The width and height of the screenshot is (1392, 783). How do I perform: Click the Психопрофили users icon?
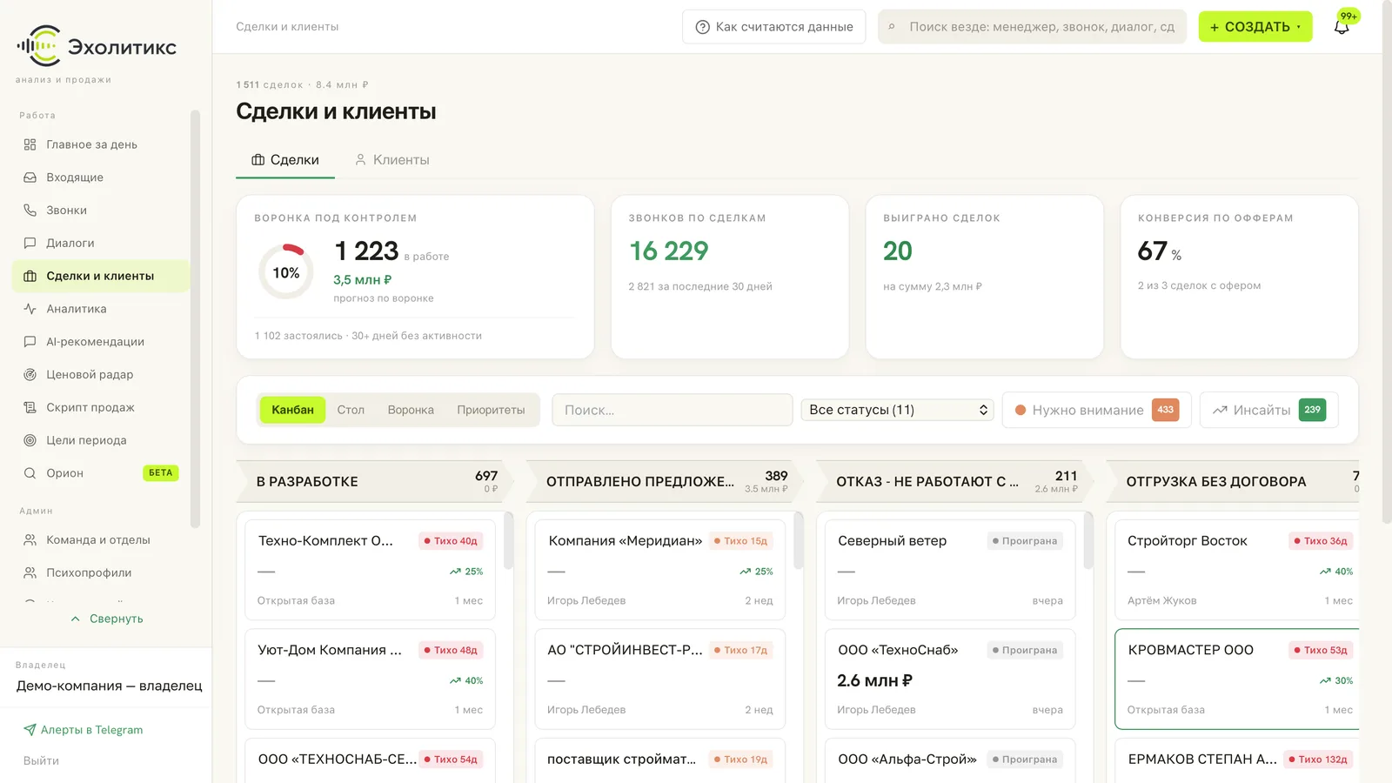[x=30, y=573]
